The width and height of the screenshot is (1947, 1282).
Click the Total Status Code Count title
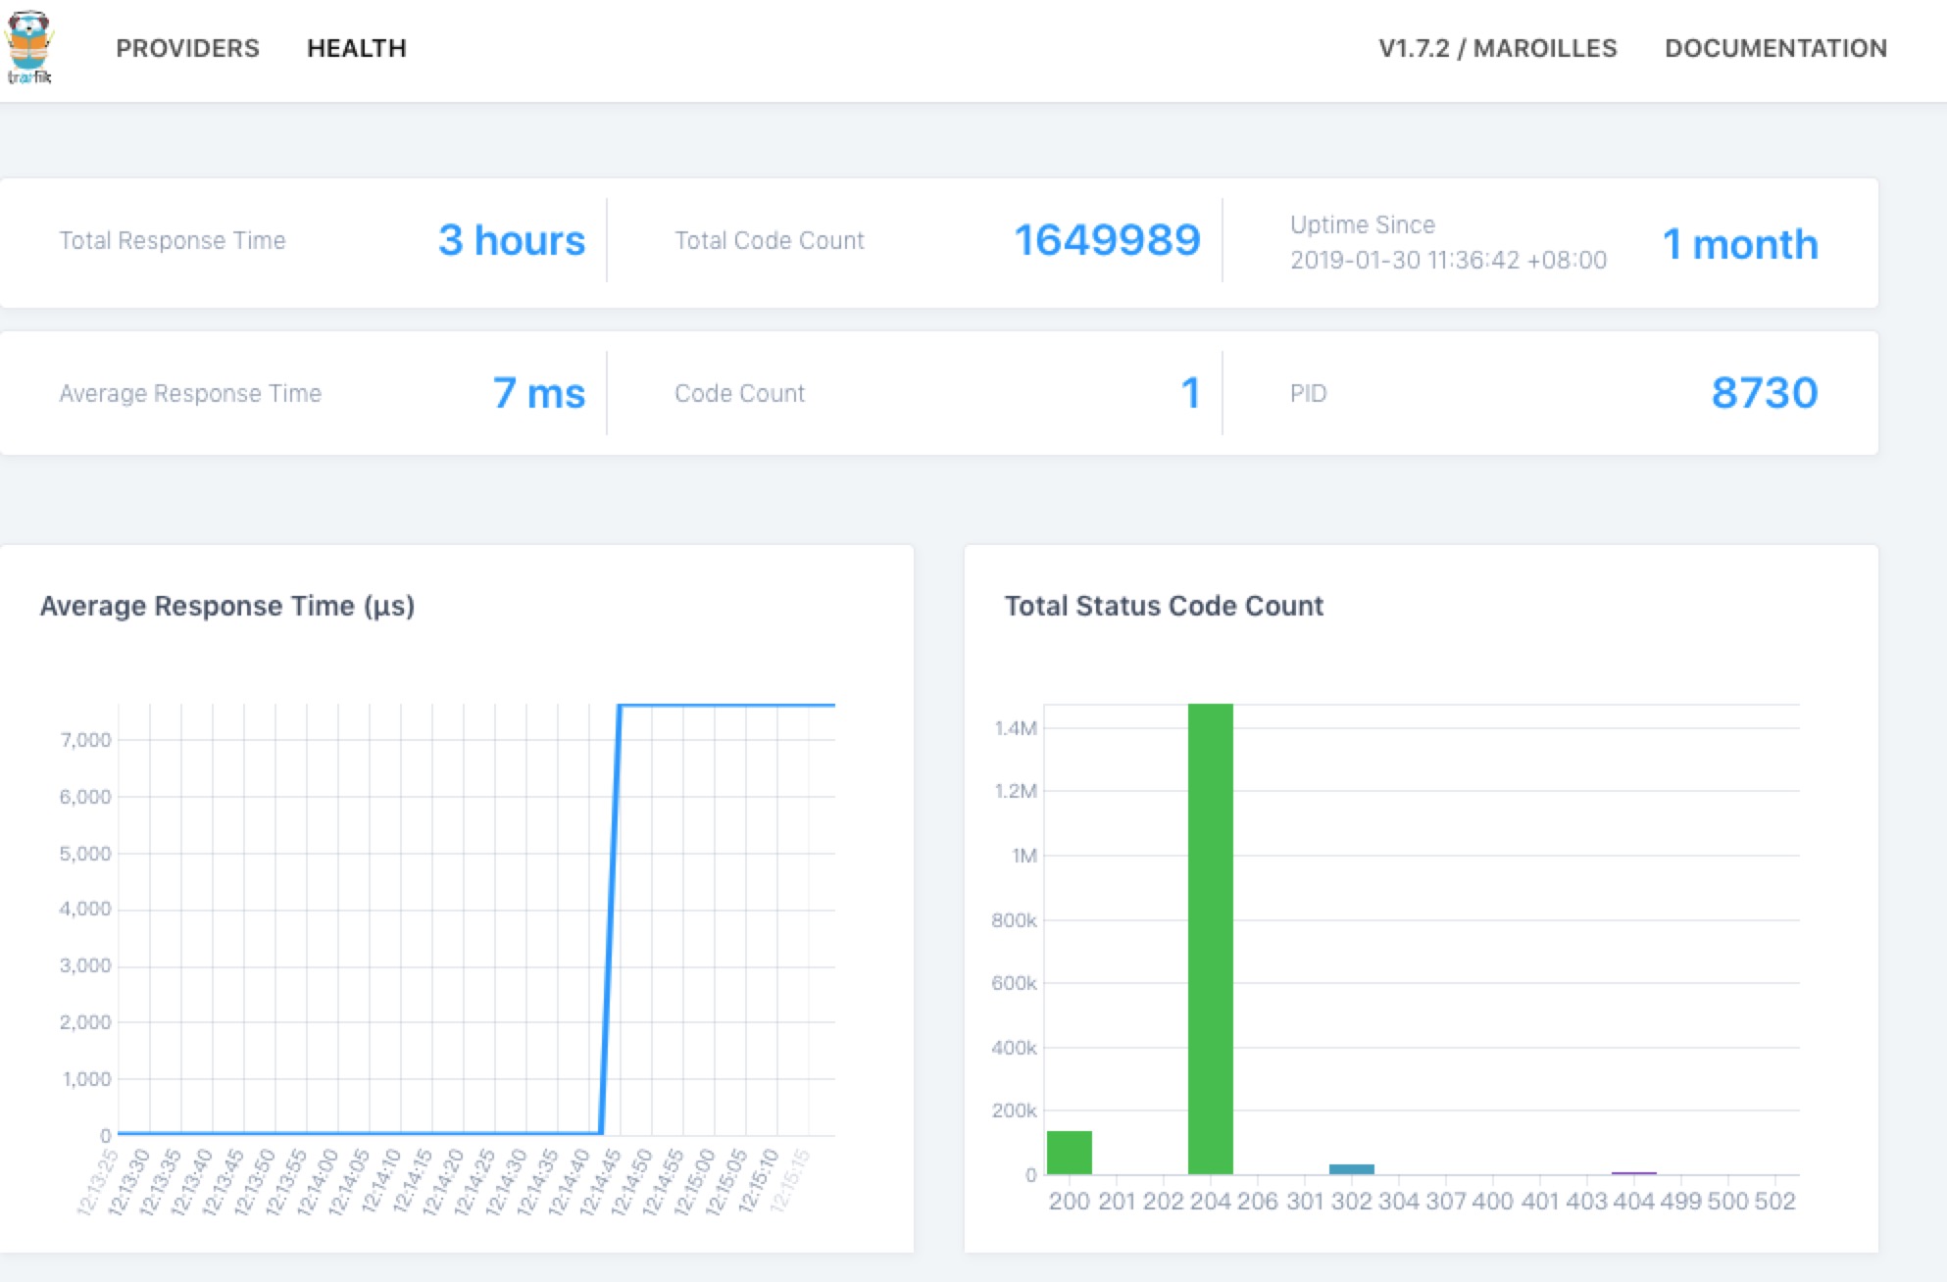point(1164,606)
